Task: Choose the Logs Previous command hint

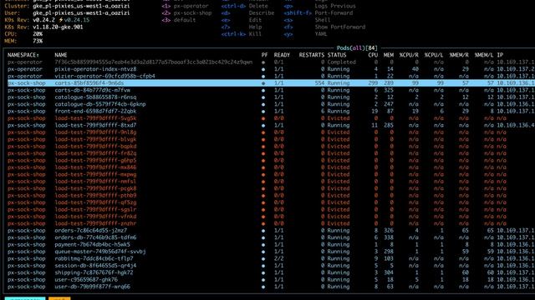Action: pyautogui.click(x=319, y=6)
